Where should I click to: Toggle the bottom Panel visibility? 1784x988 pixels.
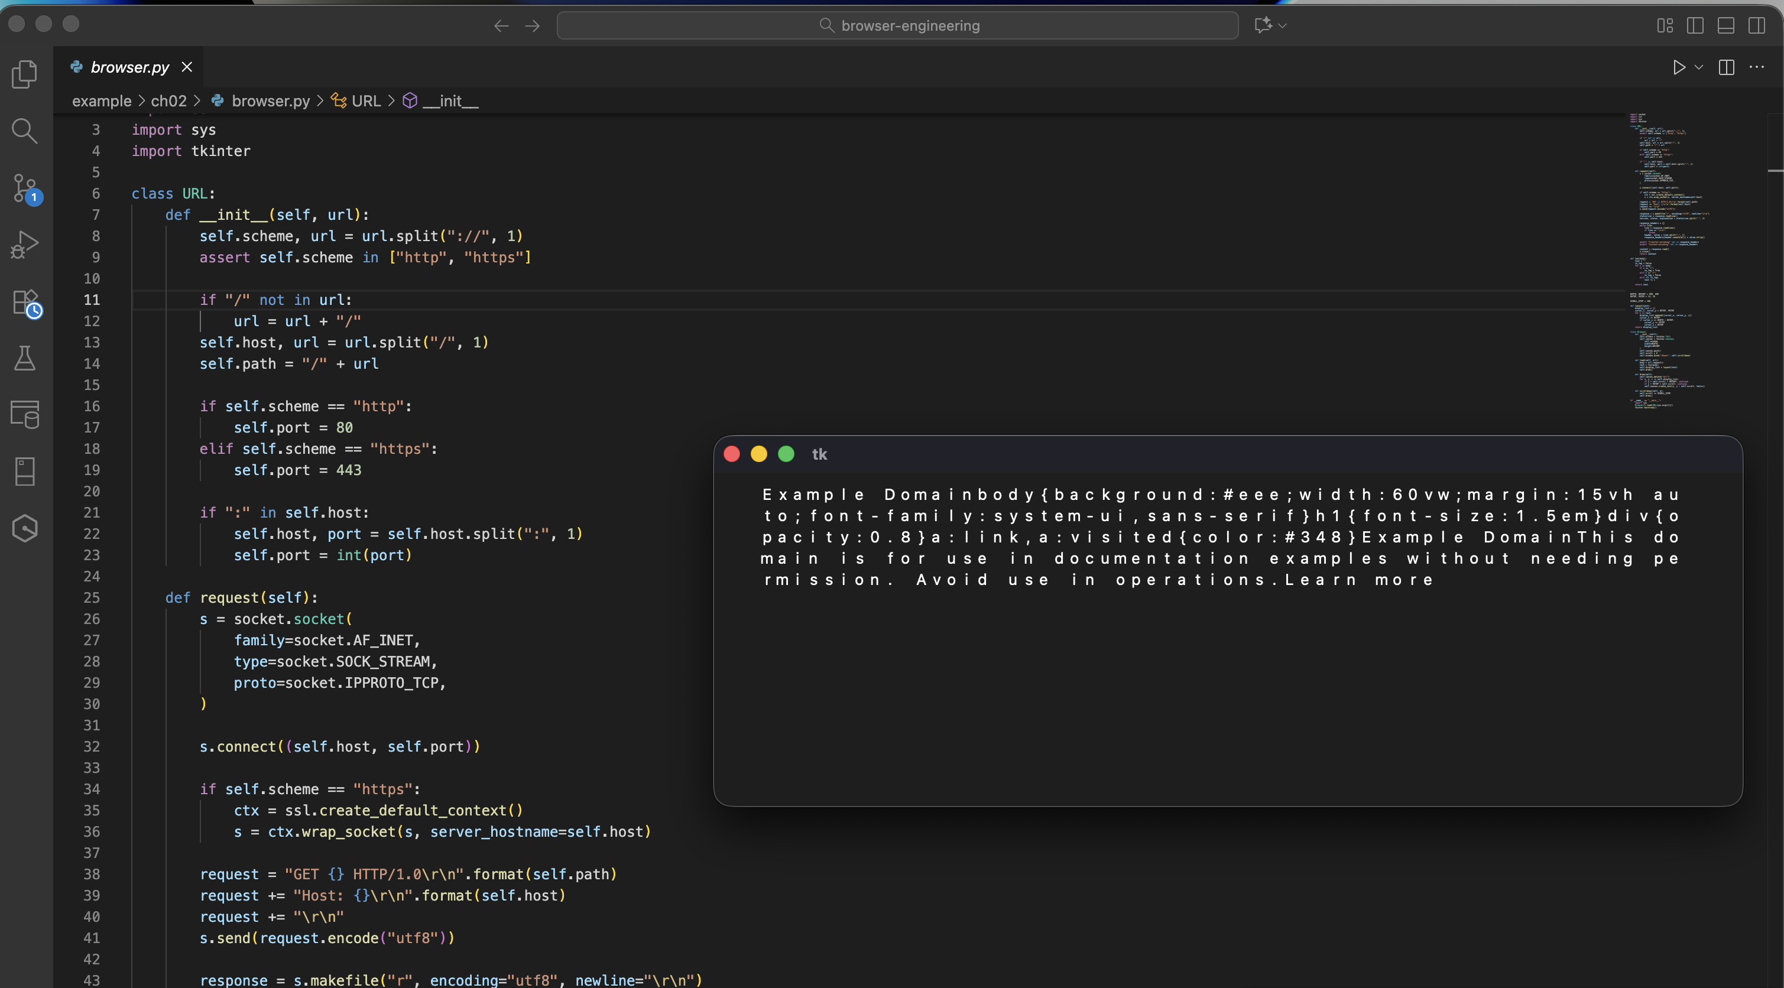pyautogui.click(x=1726, y=25)
